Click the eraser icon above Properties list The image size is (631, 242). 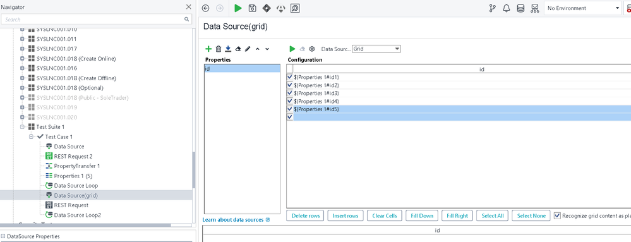[x=238, y=49]
